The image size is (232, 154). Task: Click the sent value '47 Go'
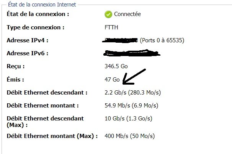(x=112, y=80)
